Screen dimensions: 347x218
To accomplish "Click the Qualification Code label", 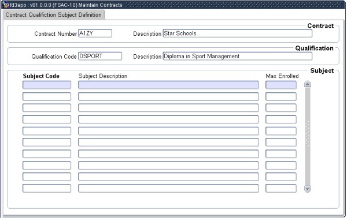I will coord(54,57).
